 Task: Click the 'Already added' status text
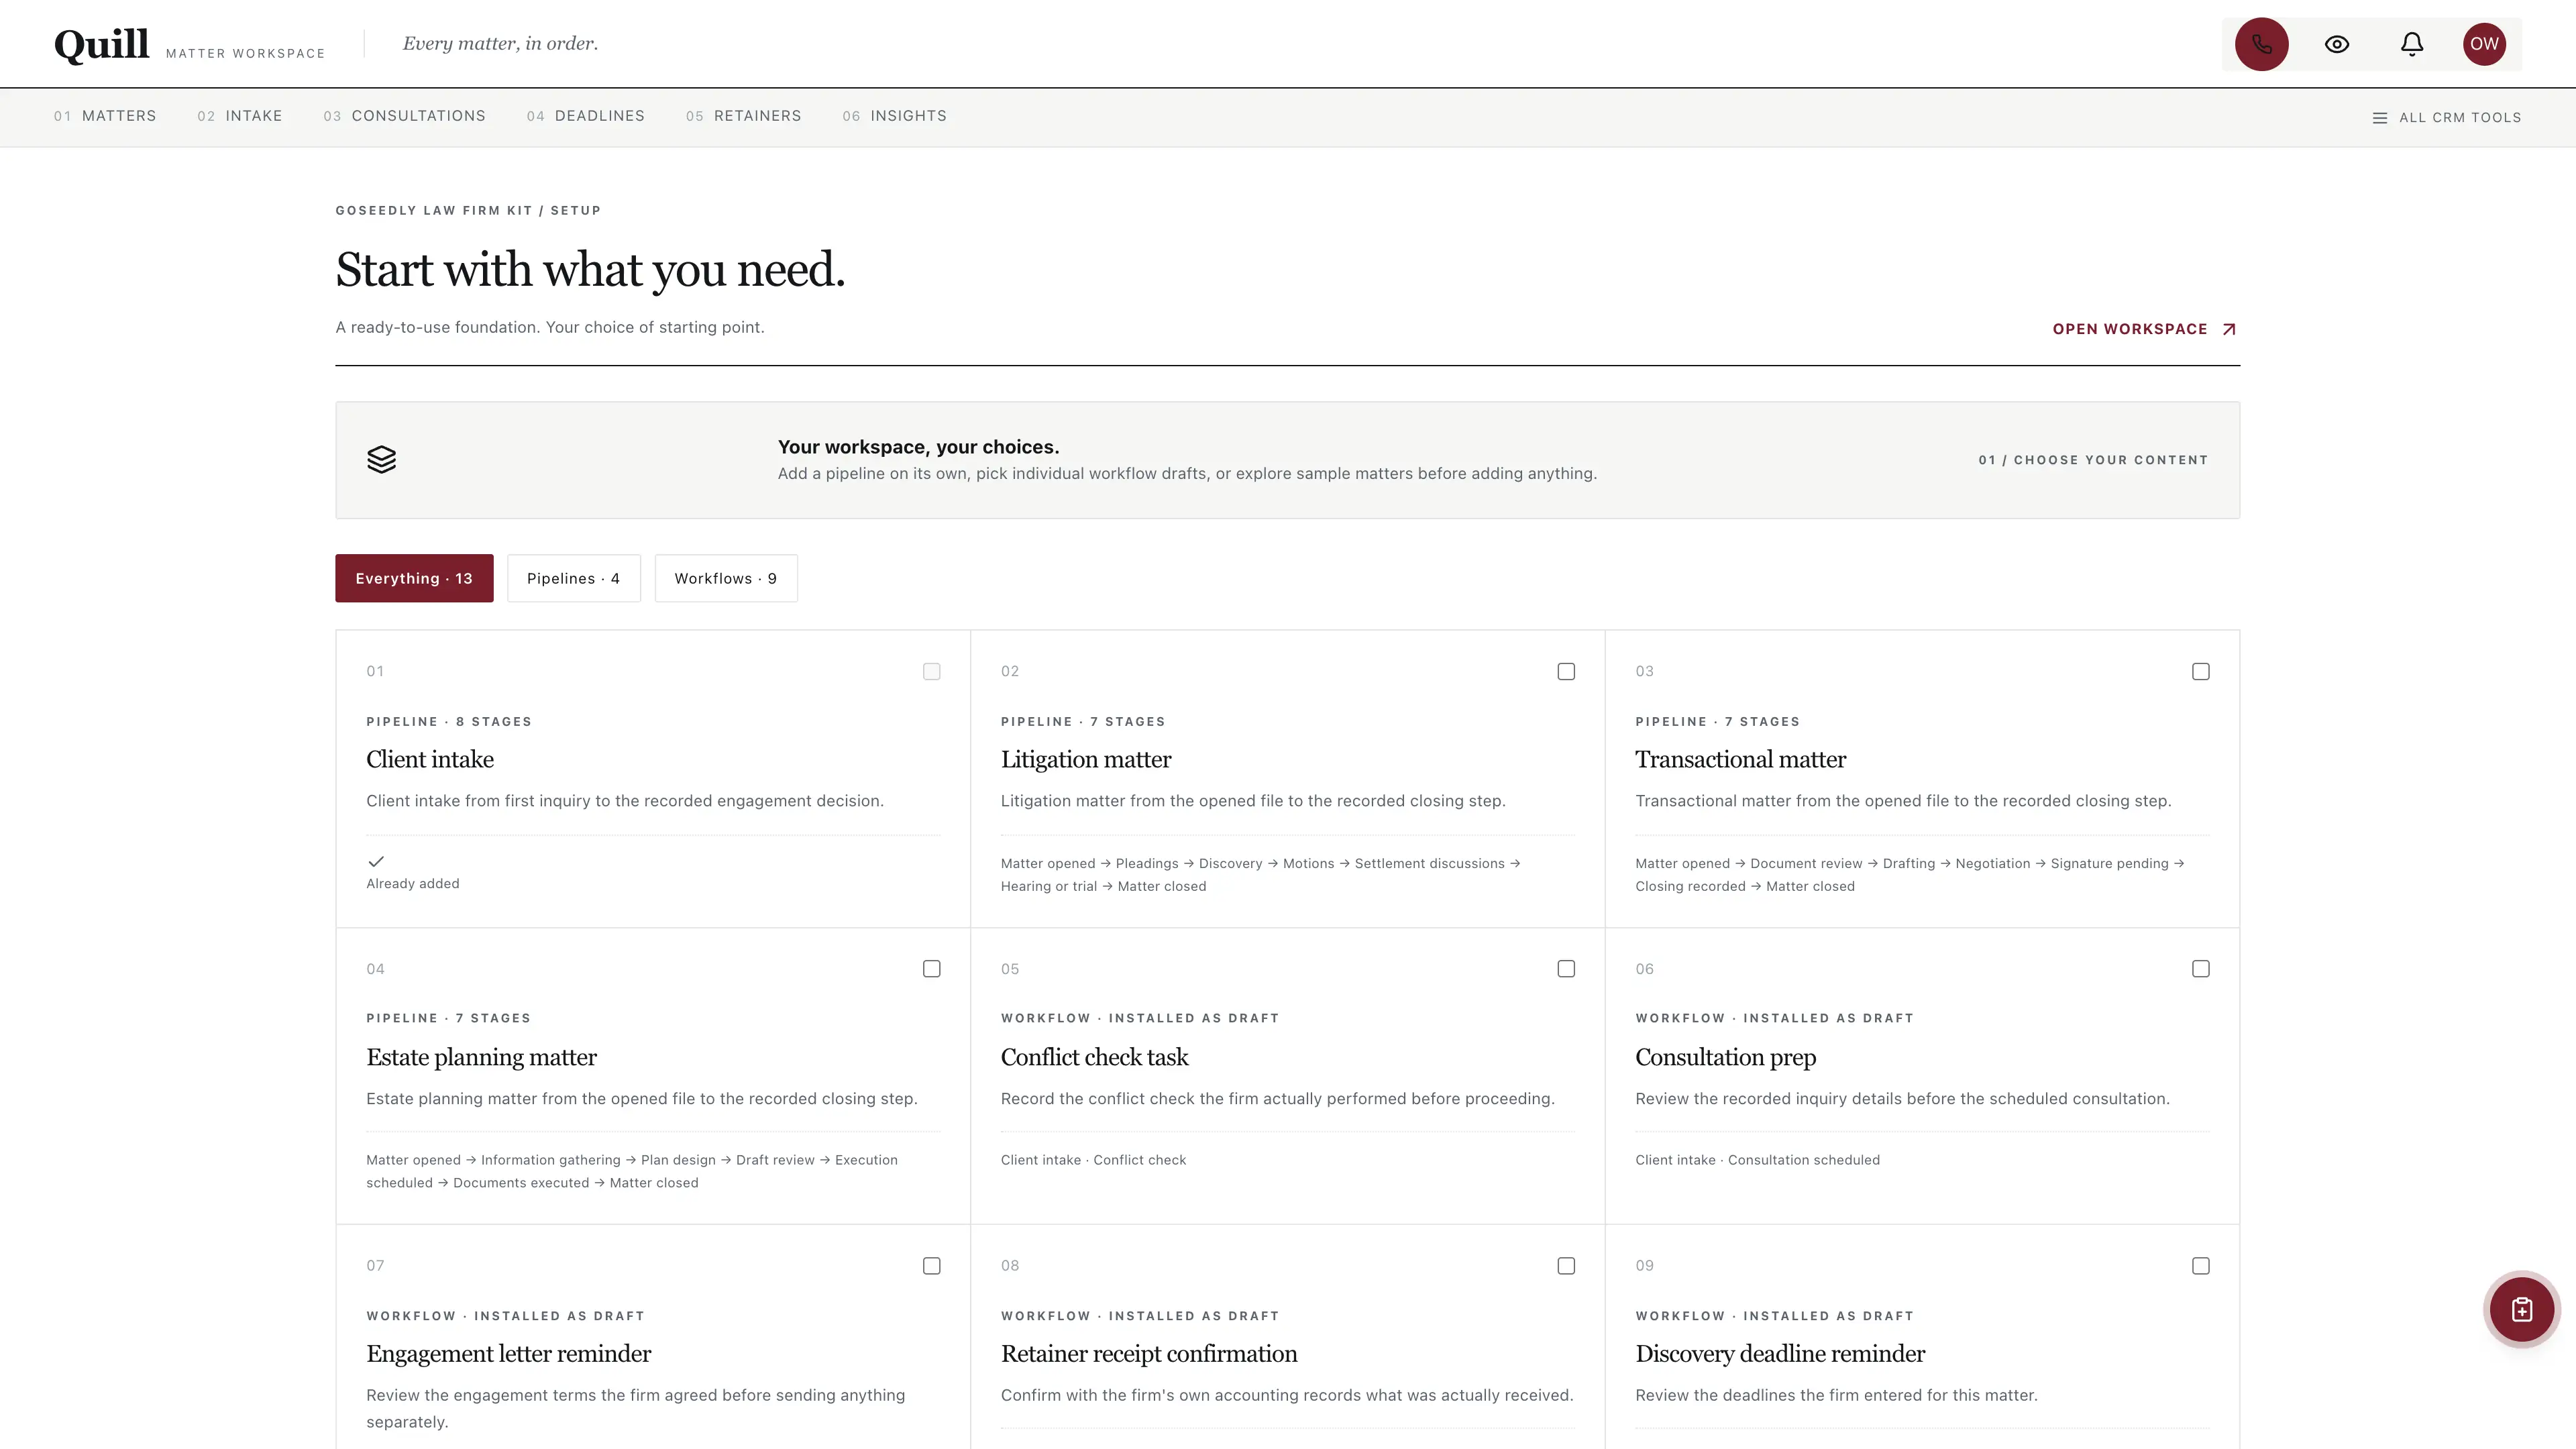pyautogui.click(x=413, y=884)
